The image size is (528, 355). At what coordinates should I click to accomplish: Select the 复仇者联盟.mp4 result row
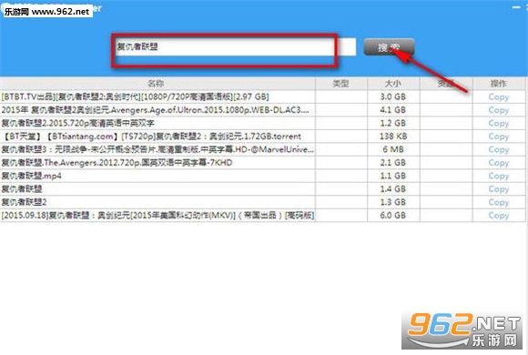click(263, 176)
